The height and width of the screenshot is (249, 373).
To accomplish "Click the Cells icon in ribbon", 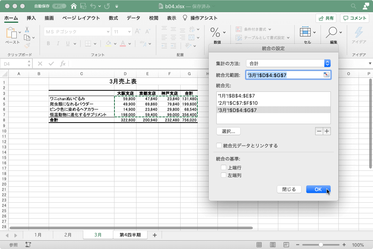I will [305, 32].
